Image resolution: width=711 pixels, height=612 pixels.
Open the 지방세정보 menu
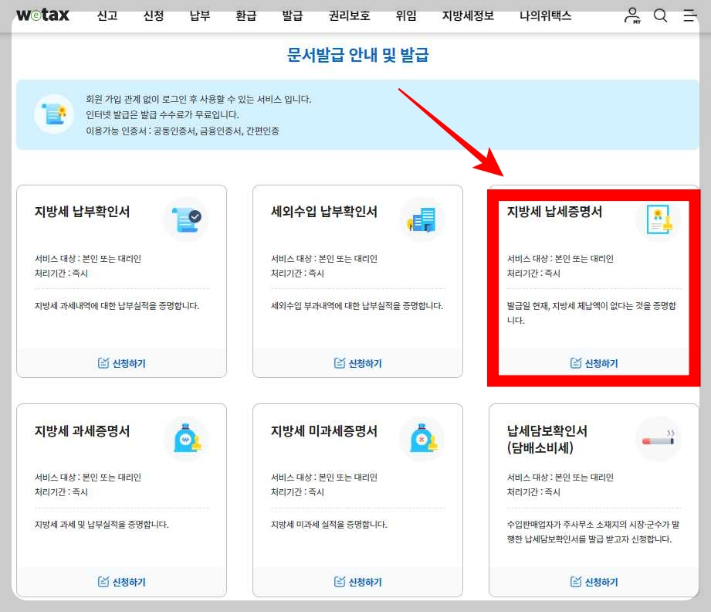pyautogui.click(x=468, y=15)
